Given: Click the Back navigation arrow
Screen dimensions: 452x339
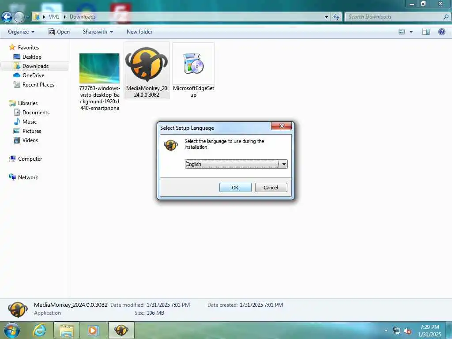Looking at the screenshot, I should click(7, 17).
